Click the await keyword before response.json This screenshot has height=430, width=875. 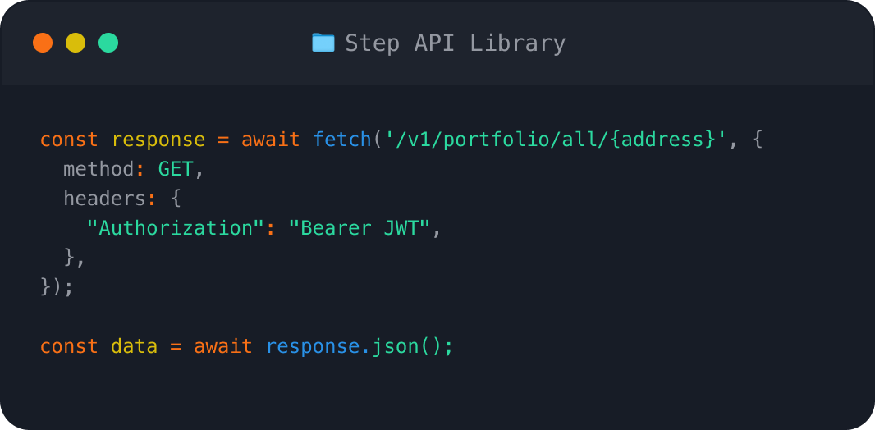pos(223,346)
